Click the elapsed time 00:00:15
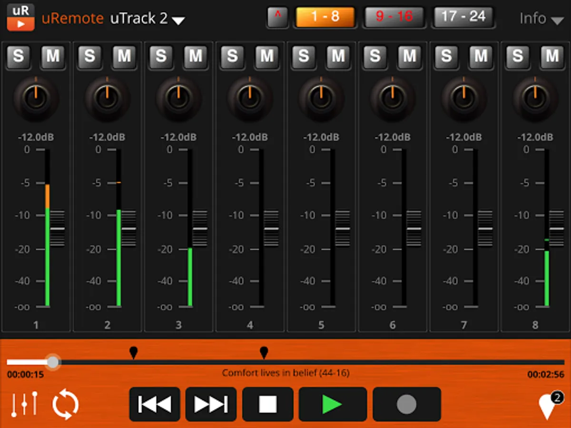The image size is (571, 428). 25,375
